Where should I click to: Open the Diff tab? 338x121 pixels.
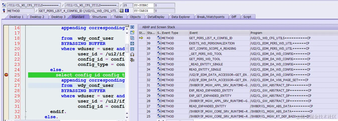click(234, 17)
